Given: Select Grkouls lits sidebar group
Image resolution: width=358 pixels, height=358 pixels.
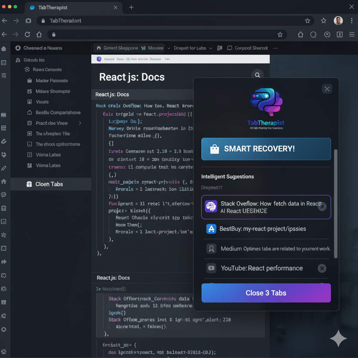Looking at the screenshot, I should [30, 60].
